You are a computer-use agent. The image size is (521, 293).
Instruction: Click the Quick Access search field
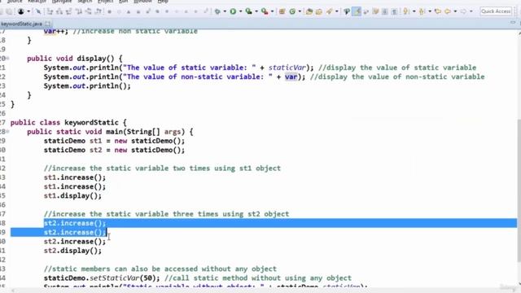coord(496,11)
